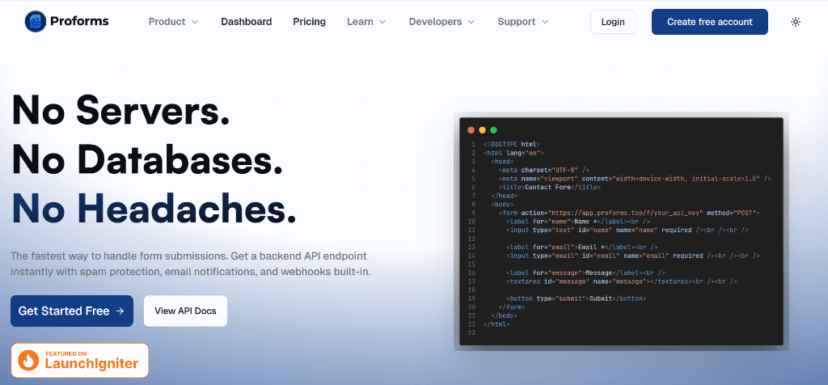Expand the Product dropdown menu

pyautogui.click(x=173, y=22)
